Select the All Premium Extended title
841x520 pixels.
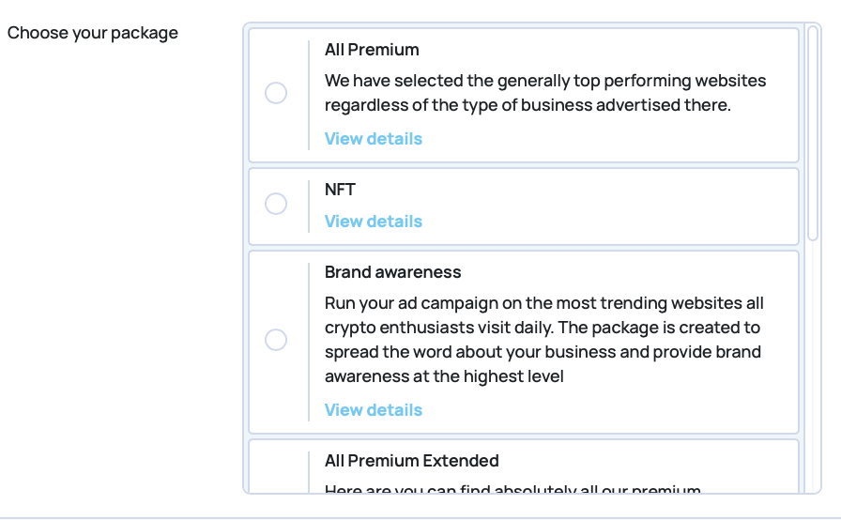coord(412,461)
